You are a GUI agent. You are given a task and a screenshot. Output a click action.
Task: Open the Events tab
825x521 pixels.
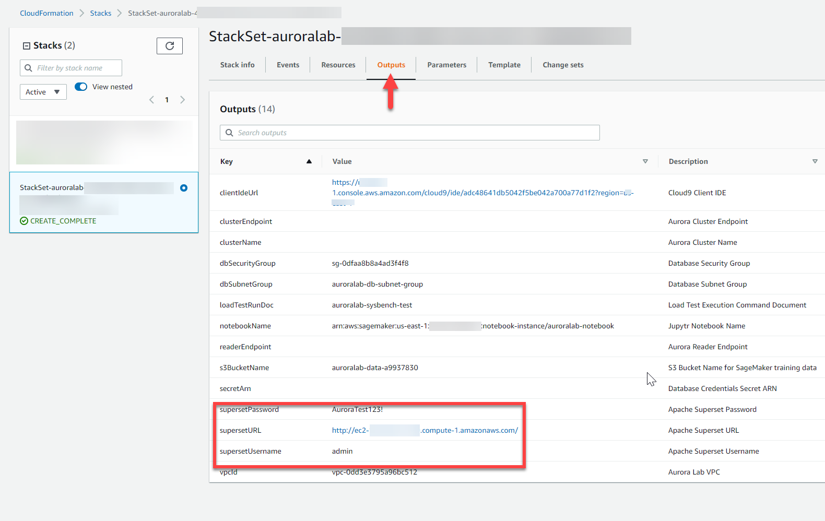[x=288, y=65]
